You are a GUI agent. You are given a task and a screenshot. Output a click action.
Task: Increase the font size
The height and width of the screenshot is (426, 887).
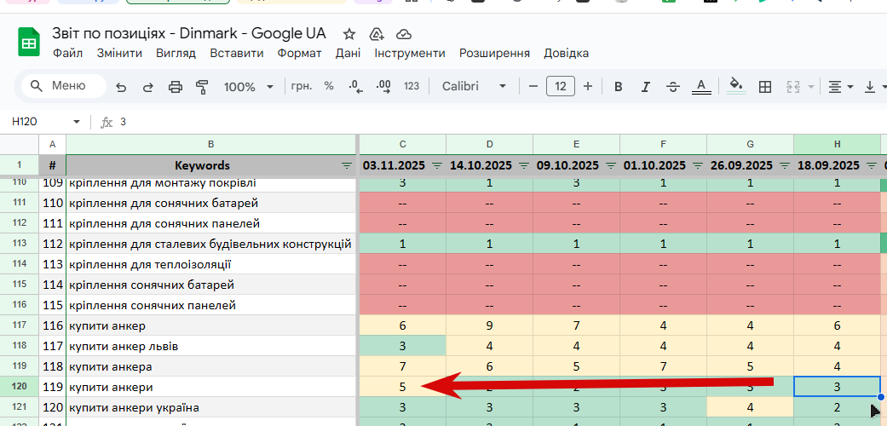click(588, 87)
